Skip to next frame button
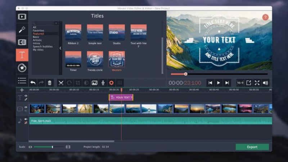Image resolution: width=288 pixels, height=162 pixels. [227, 83]
